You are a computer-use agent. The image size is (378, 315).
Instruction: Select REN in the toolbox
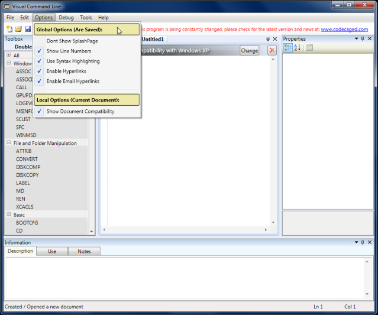tap(21, 199)
